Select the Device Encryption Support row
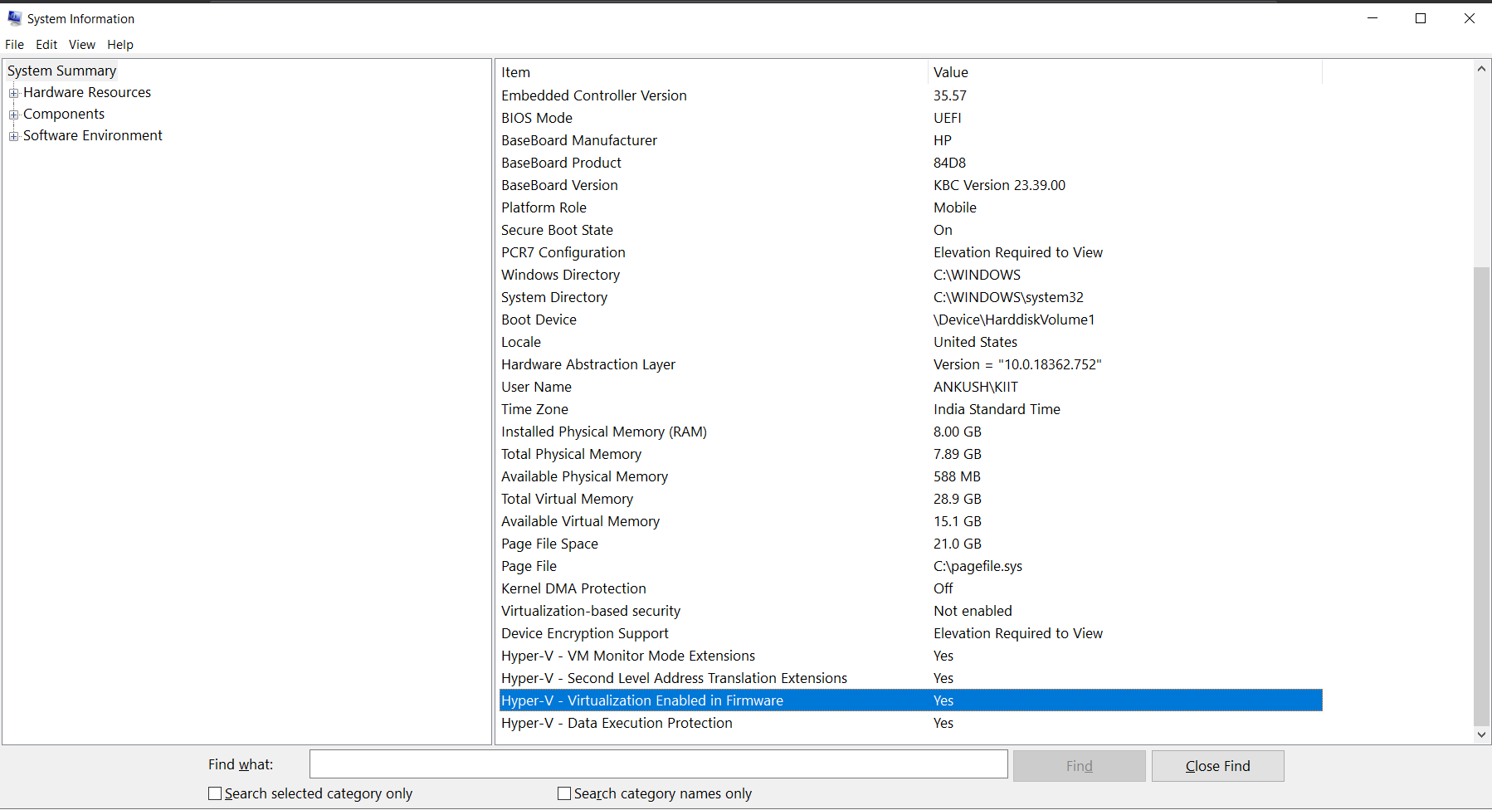This screenshot has width=1492, height=810. coord(910,633)
